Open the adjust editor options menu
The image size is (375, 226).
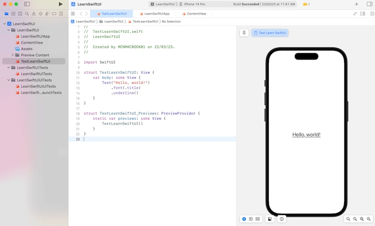click(362, 13)
